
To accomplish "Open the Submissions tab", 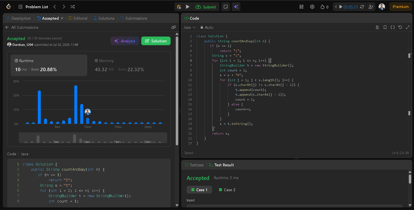I will (134, 18).
